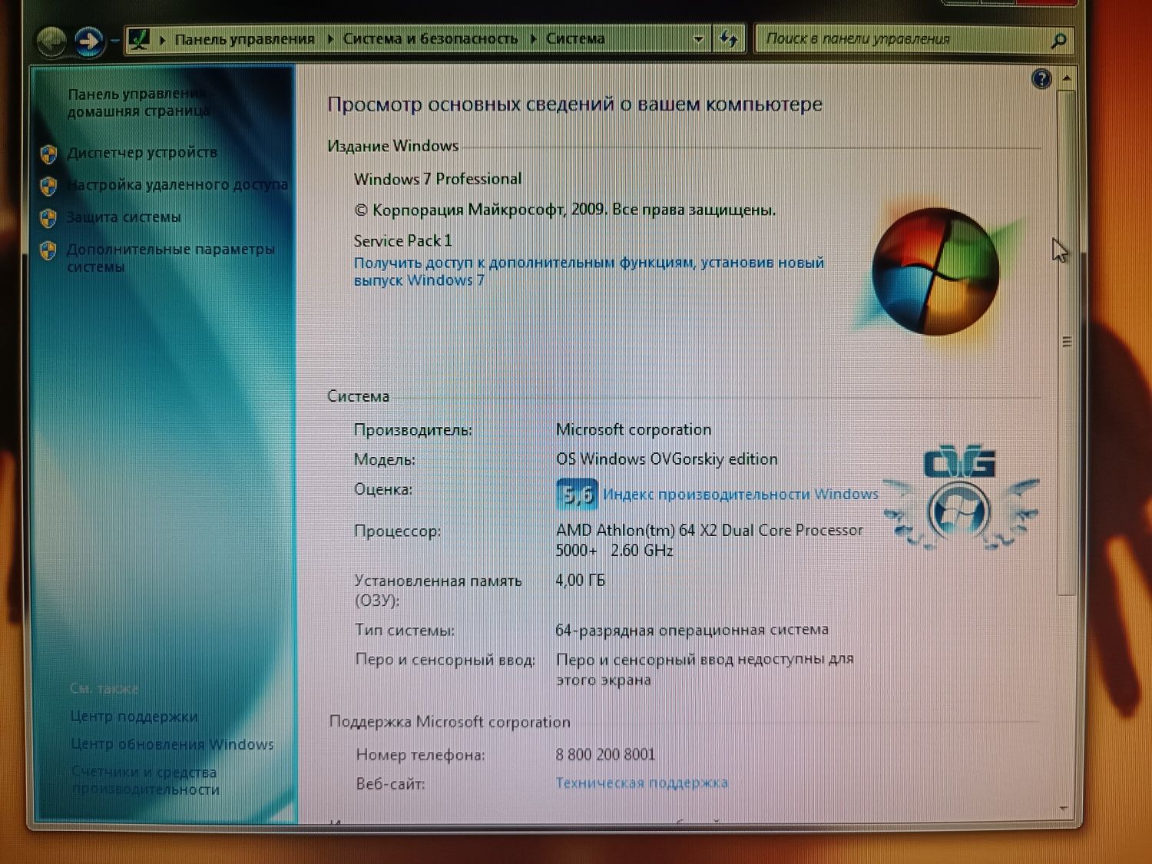Viewport: 1152px width, 864px height.
Task: Select the Система и безопасность breadcrumb
Action: pos(430,38)
